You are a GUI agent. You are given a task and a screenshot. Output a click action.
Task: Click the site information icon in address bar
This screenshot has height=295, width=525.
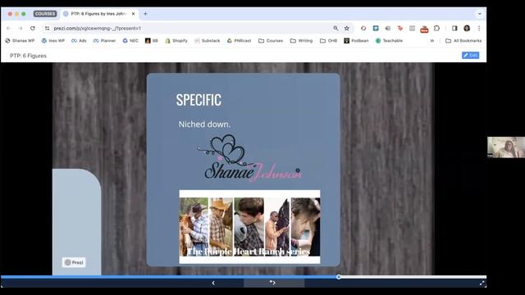click(47, 29)
